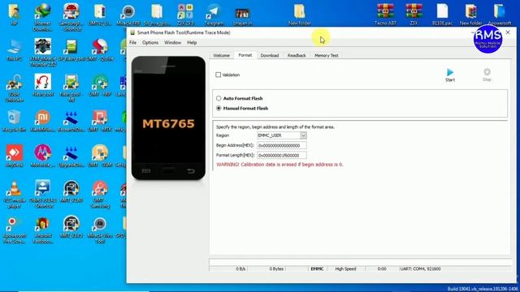The height and width of the screenshot is (292, 520).
Task: Open Apowersoft screen recorder shortcut
Action: [x=14, y=230]
